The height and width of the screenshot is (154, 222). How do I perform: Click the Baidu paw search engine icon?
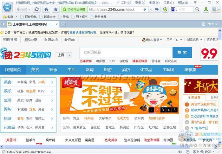tap(173, 9)
